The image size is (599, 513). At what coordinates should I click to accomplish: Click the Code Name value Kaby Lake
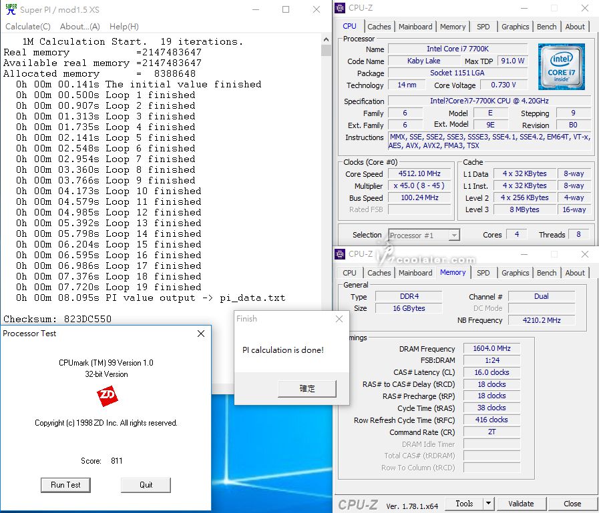tap(423, 61)
